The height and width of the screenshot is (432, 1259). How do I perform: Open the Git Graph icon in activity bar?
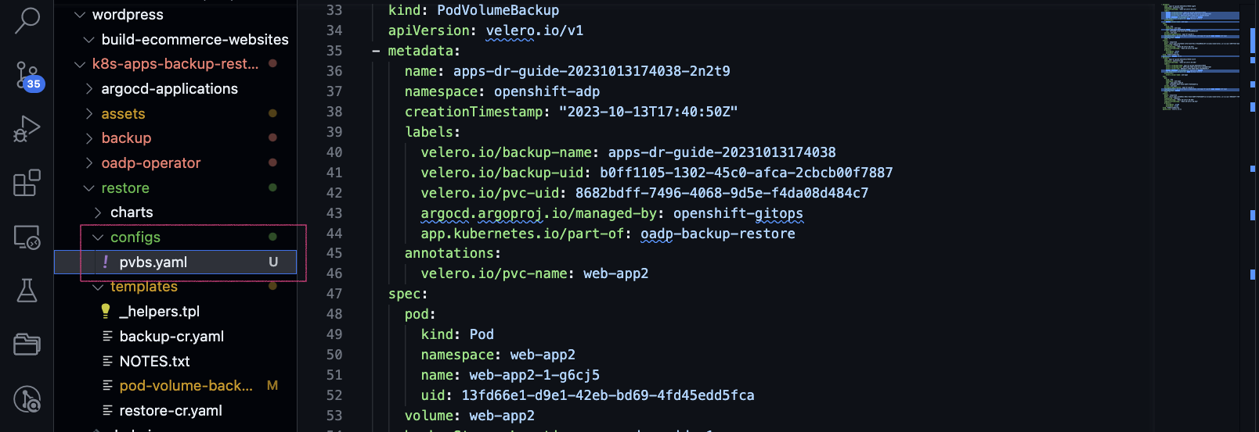27,399
